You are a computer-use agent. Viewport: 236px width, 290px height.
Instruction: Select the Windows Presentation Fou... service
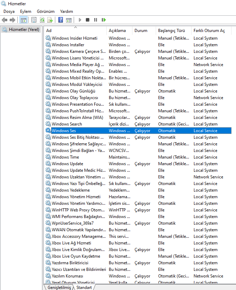78,104
